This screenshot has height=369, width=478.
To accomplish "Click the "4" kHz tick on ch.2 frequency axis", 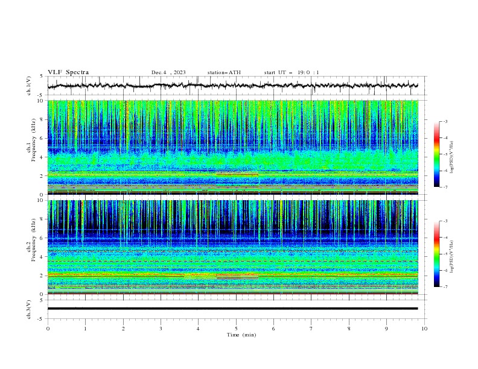I will coord(42,257).
